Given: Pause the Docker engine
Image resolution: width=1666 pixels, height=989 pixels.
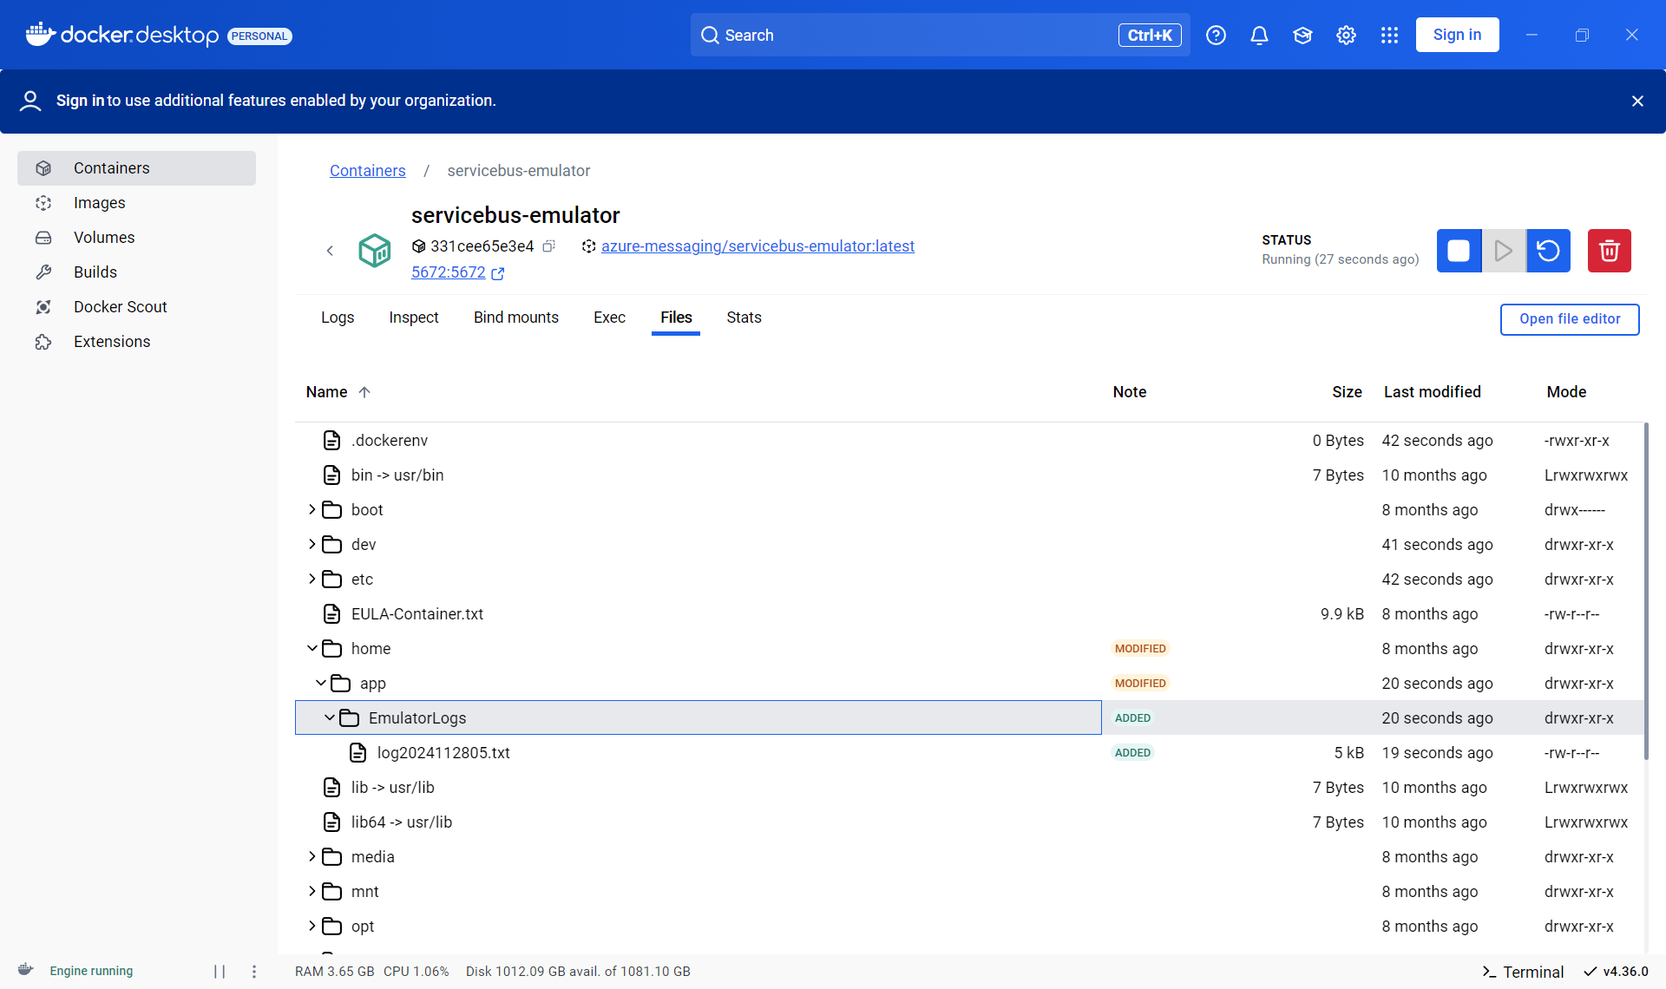Looking at the screenshot, I should (220, 971).
